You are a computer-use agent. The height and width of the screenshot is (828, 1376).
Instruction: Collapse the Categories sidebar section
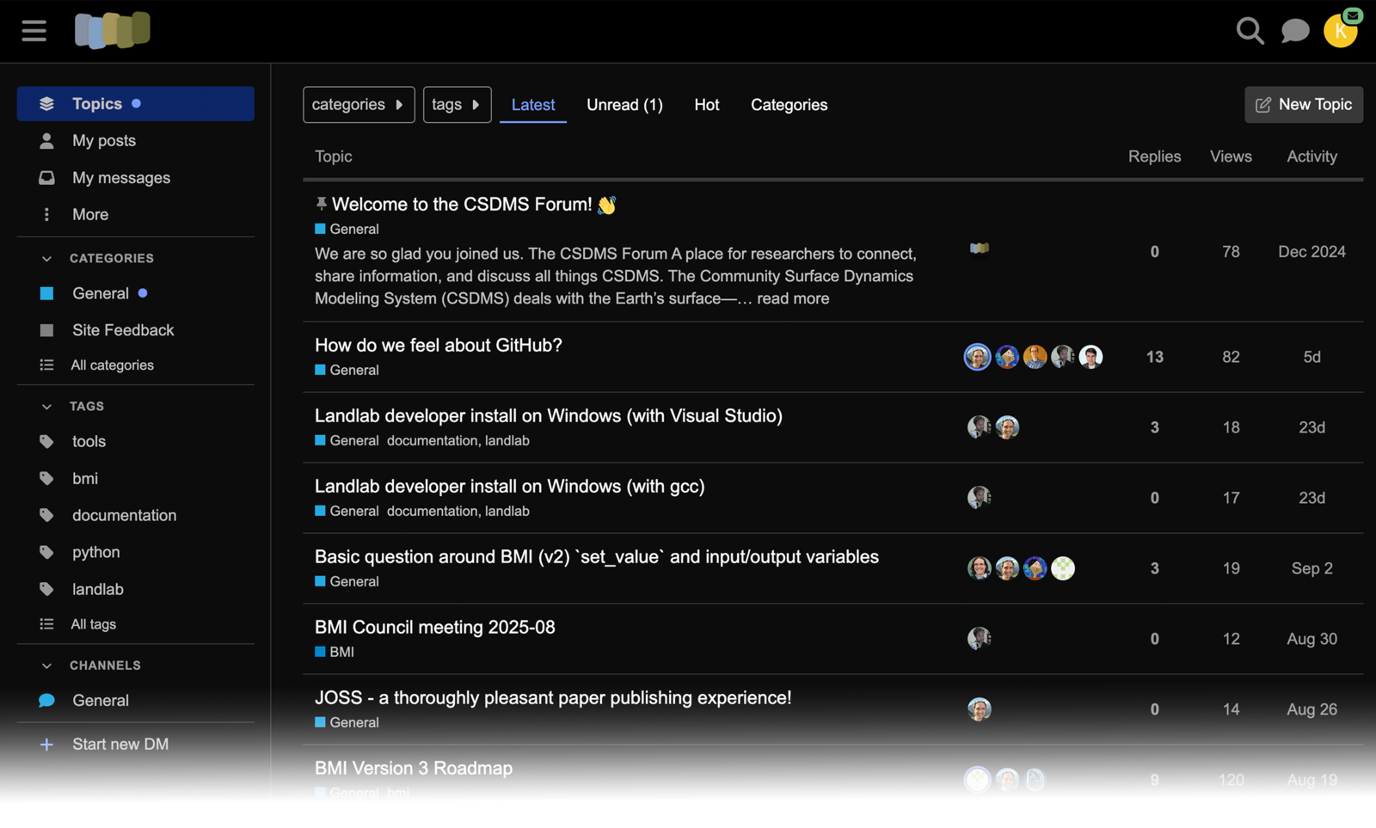(47, 258)
